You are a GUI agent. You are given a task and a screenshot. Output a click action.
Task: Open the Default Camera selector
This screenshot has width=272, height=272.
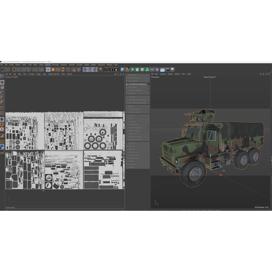pyautogui.click(x=210, y=77)
